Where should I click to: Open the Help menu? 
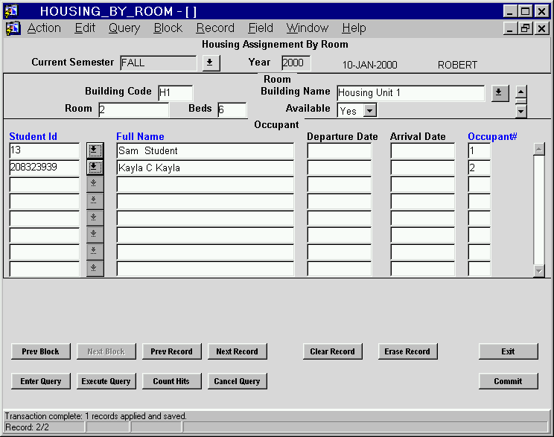pyautogui.click(x=354, y=28)
